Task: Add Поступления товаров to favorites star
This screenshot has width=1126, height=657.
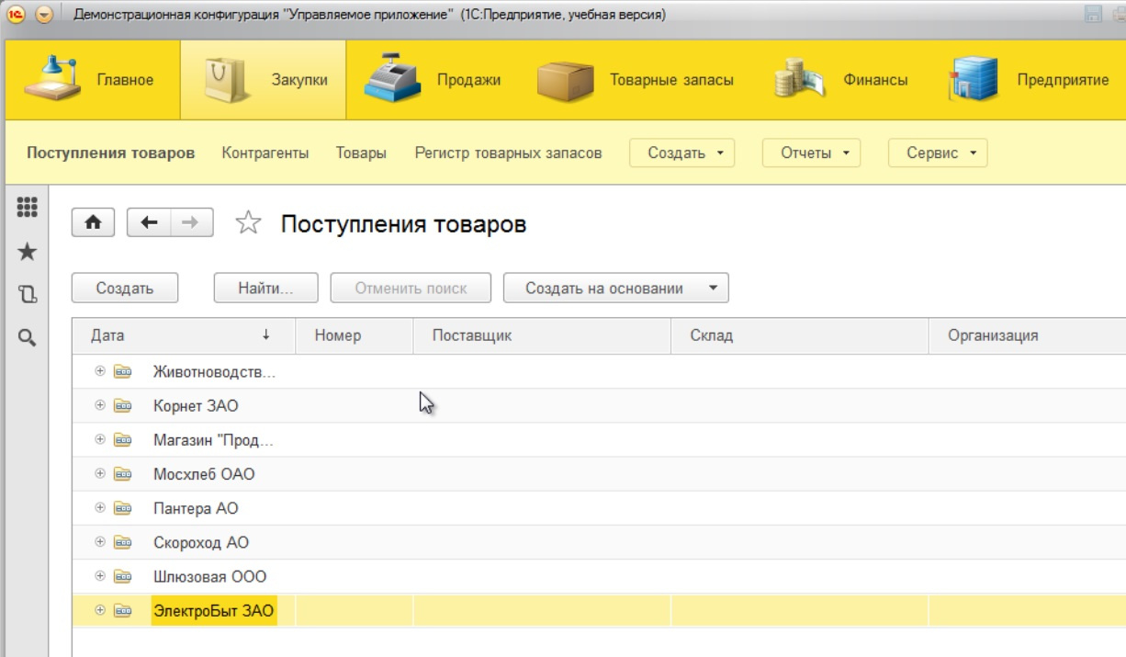Action: (249, 223)
